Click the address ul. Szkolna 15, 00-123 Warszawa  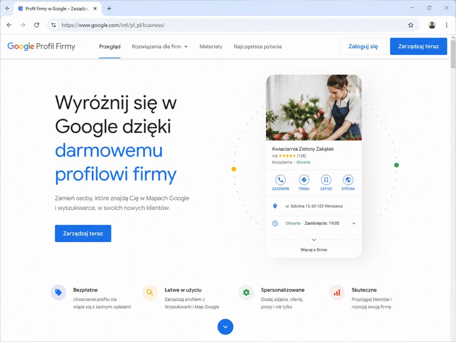314,206
